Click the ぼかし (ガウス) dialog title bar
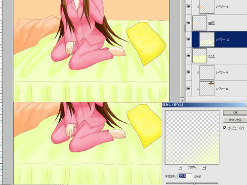 point(204,105)
